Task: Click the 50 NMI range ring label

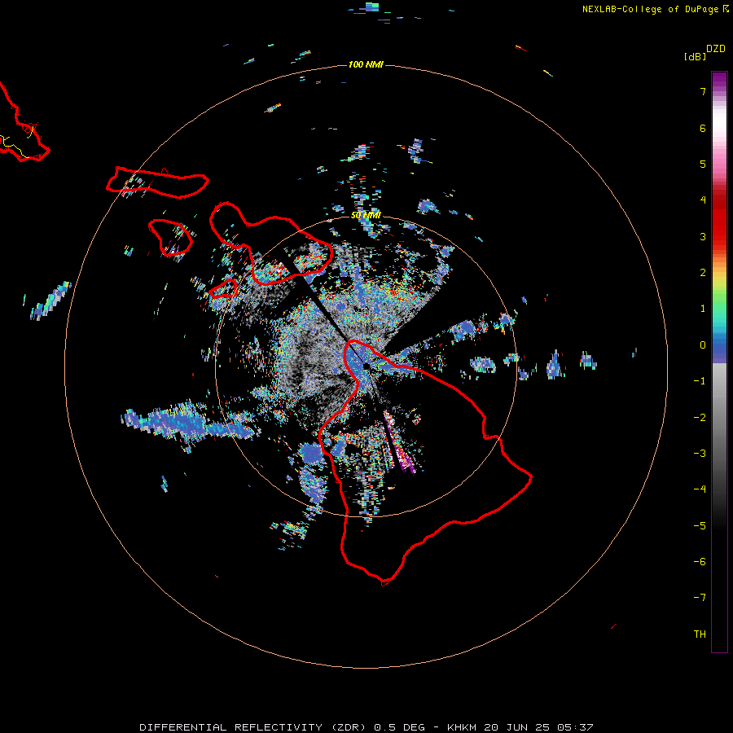Action: (x=366, y=215)
